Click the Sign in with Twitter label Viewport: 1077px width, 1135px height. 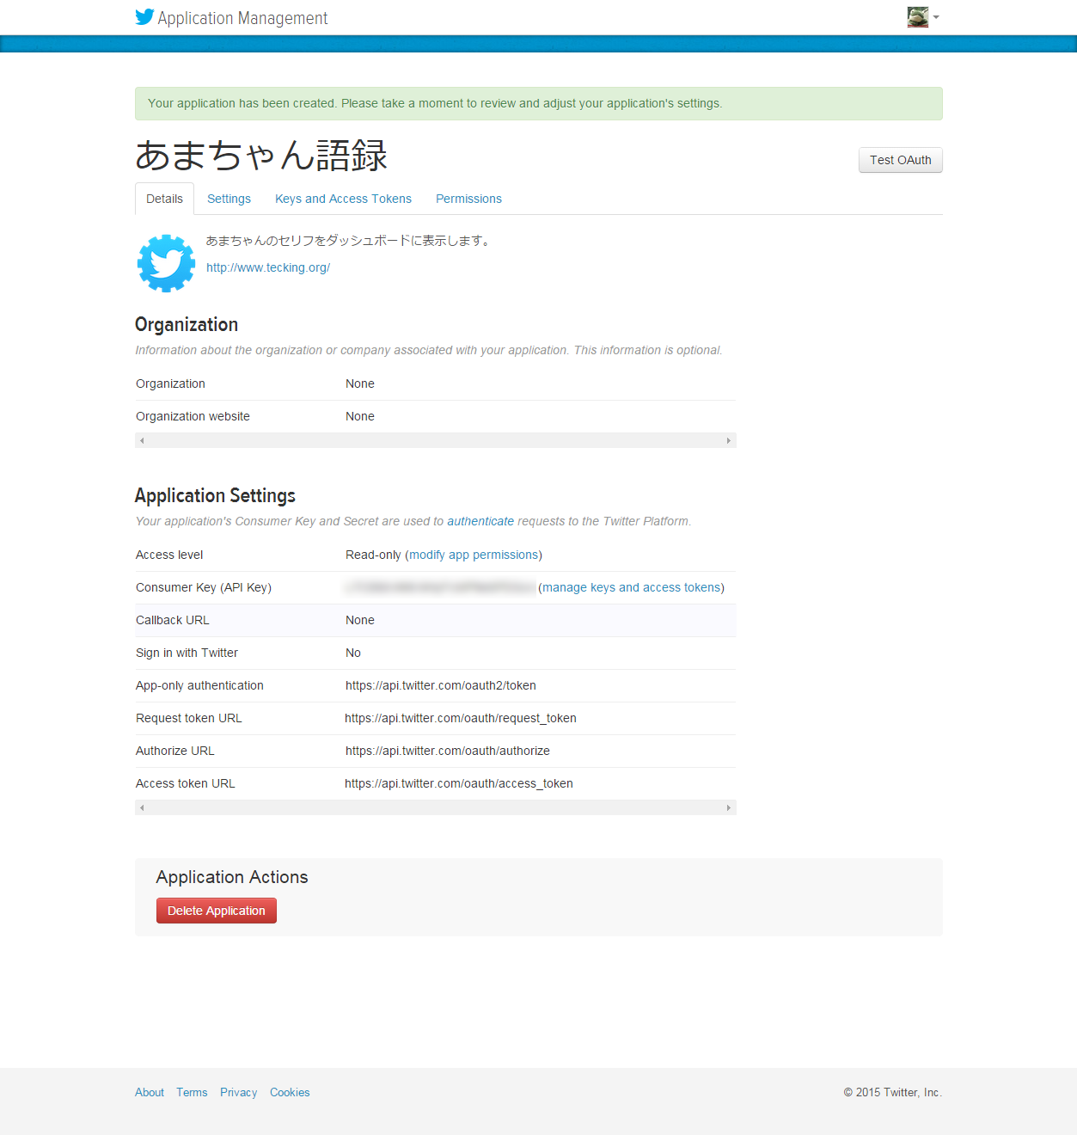(x=187, y=653)
